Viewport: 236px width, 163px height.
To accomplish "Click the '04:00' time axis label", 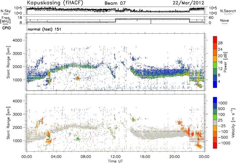I will pos(56,157).
